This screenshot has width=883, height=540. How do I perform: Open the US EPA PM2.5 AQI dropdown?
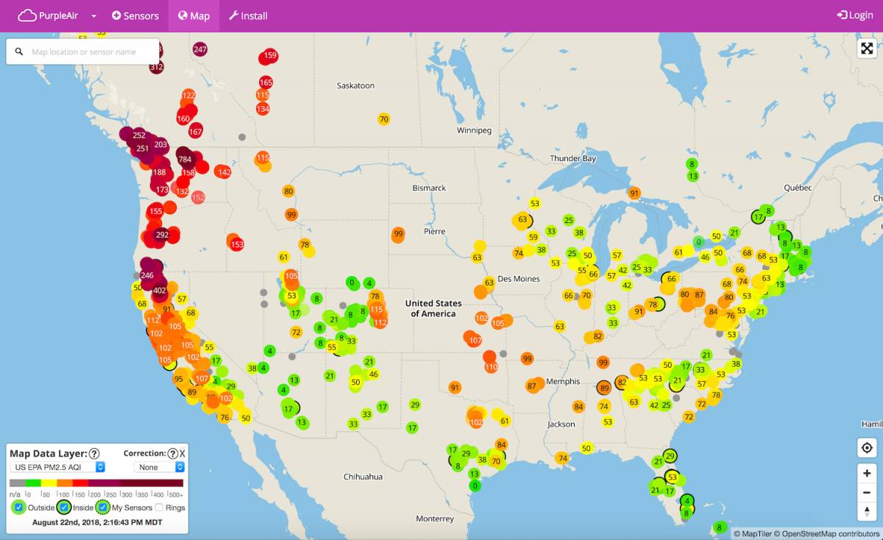pos(57,467)
